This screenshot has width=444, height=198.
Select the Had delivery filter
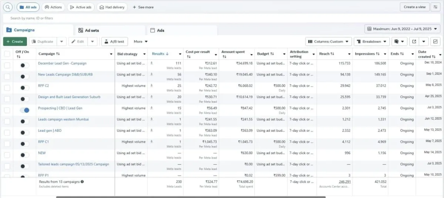point(112,7)
